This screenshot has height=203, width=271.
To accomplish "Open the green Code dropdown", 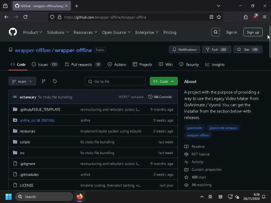I will click(164, 81).
